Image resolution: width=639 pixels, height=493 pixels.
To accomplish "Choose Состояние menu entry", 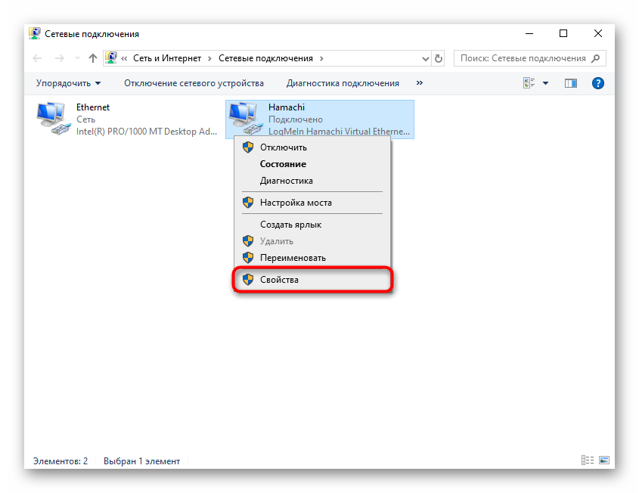I will [312, 164].
